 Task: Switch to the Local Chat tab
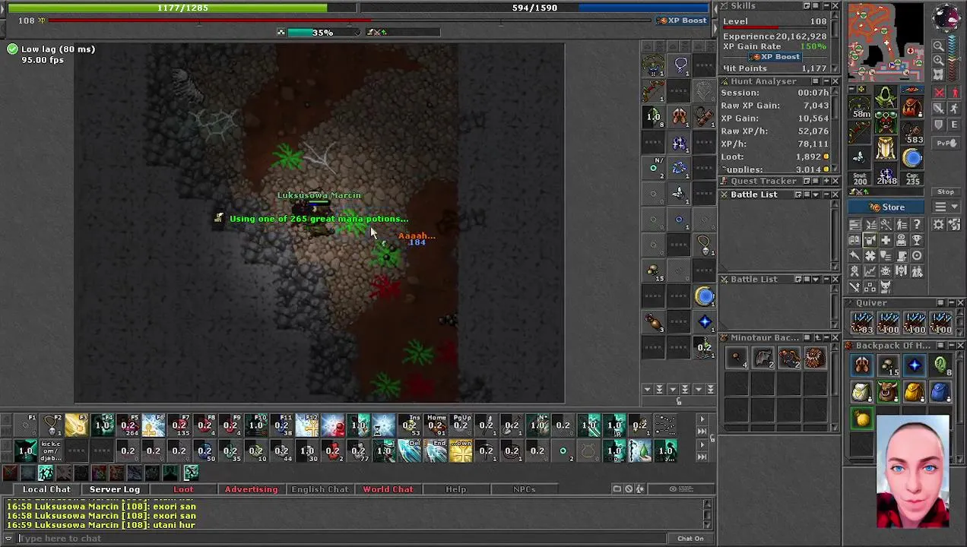(46, 489)
